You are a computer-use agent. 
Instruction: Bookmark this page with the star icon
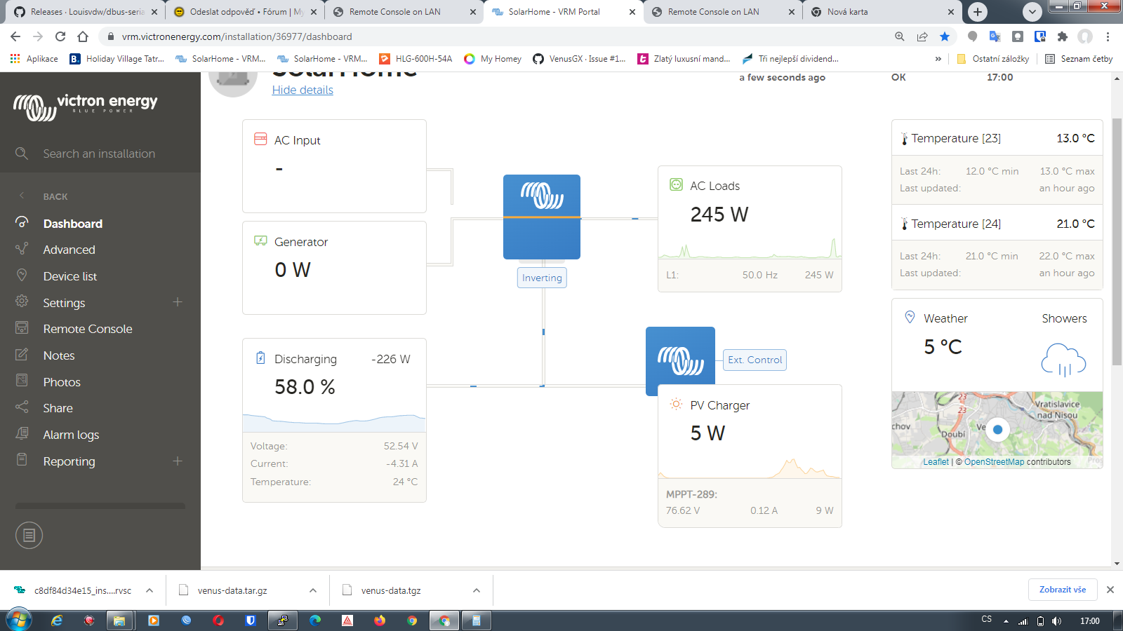(945, 36)
